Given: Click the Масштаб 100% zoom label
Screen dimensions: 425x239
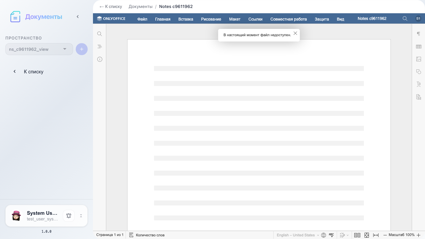Looking at the screenshot, I should click(x=402, y=235).
